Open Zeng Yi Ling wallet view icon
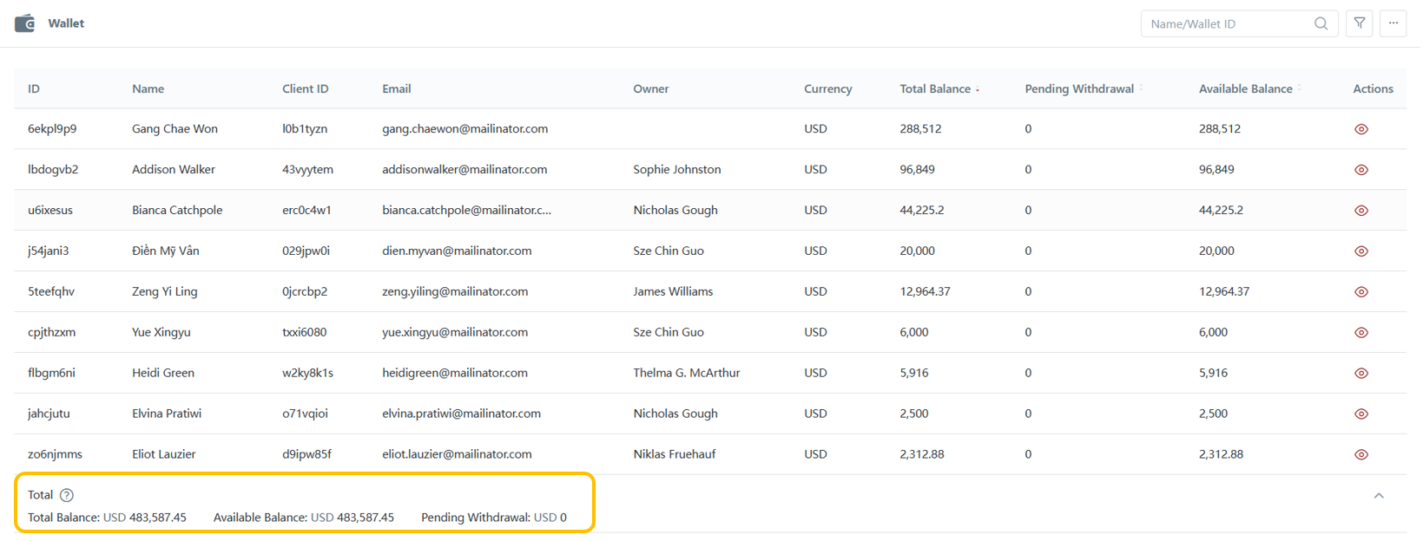Image resolution: width=1423 pixels, height=541 pixels. [x=1361, y=292]
